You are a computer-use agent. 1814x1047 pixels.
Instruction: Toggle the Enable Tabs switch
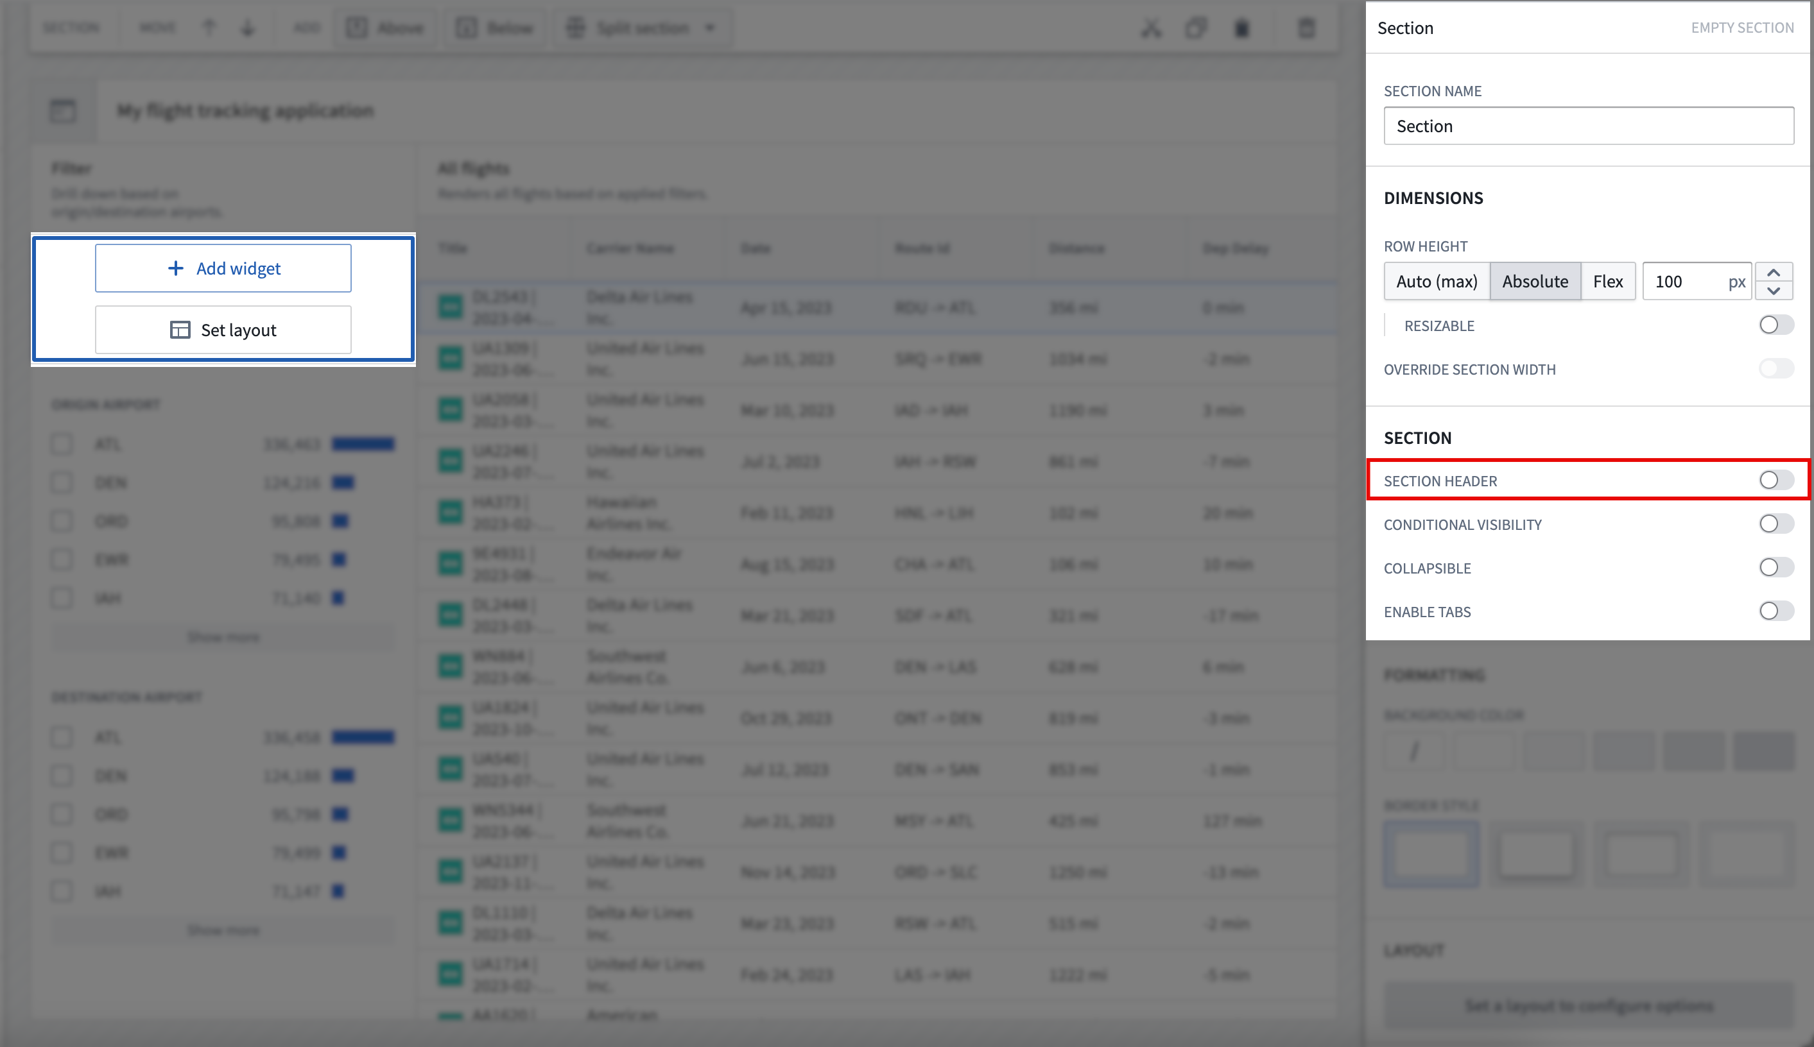coord(1776,611)
